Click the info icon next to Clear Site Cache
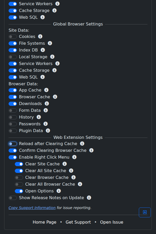The image size is (156, 234). 64,164
